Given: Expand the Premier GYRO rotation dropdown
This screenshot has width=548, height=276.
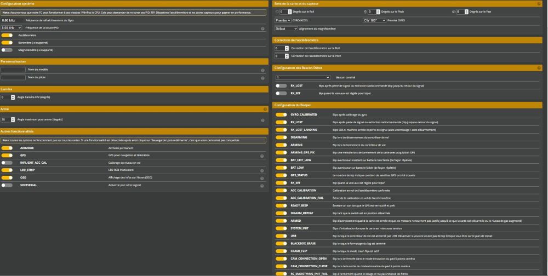Looking at the screenshot, I should click(x=375, y=20).
